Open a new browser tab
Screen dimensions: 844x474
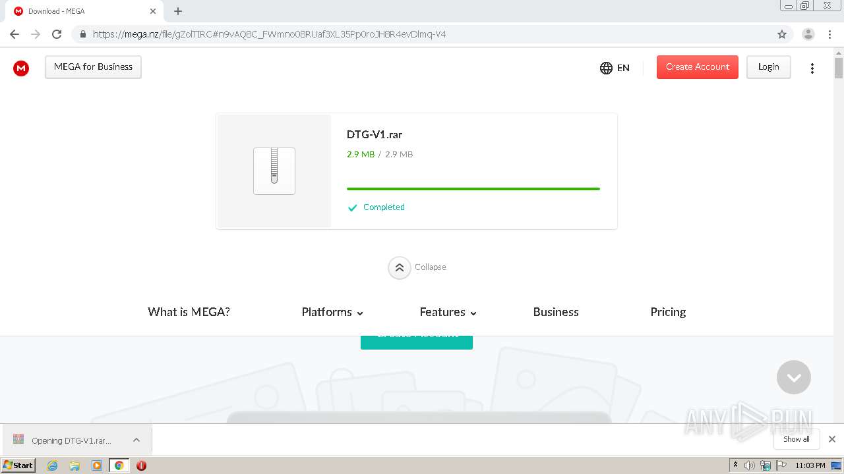[x=178, y=11]
